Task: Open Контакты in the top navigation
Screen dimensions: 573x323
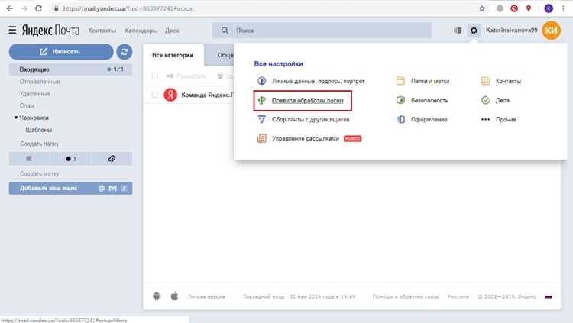Action: [x=102, y=31]
